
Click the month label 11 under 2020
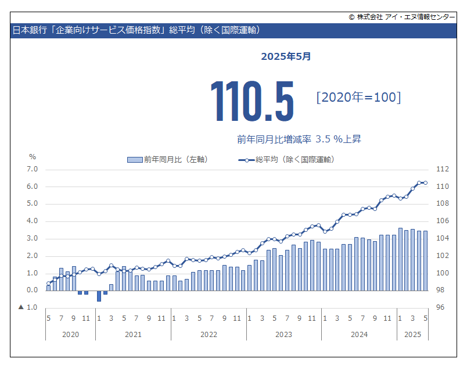86,318
